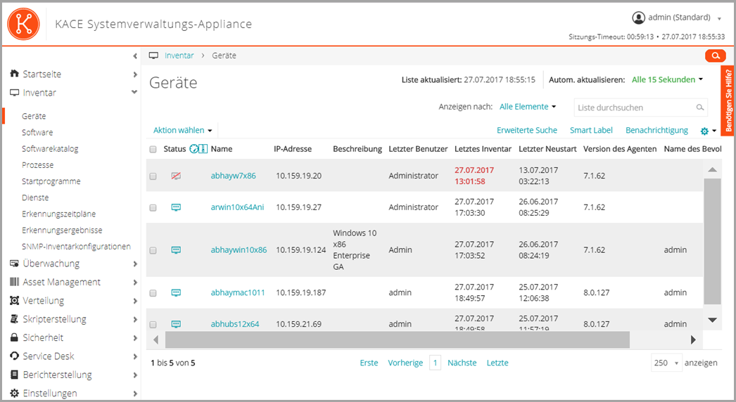Check the box for abhayw7x86
736x402 pixels.
tap(153, 176)
